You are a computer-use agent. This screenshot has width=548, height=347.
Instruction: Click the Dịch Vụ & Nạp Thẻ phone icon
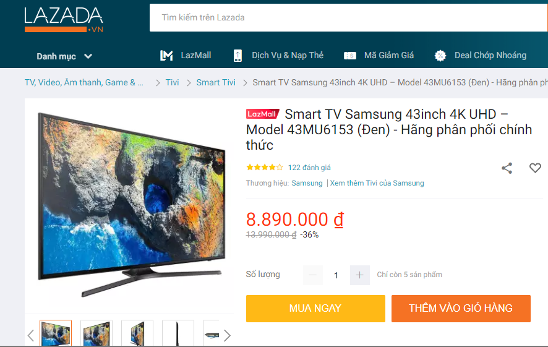coord(238,56)
